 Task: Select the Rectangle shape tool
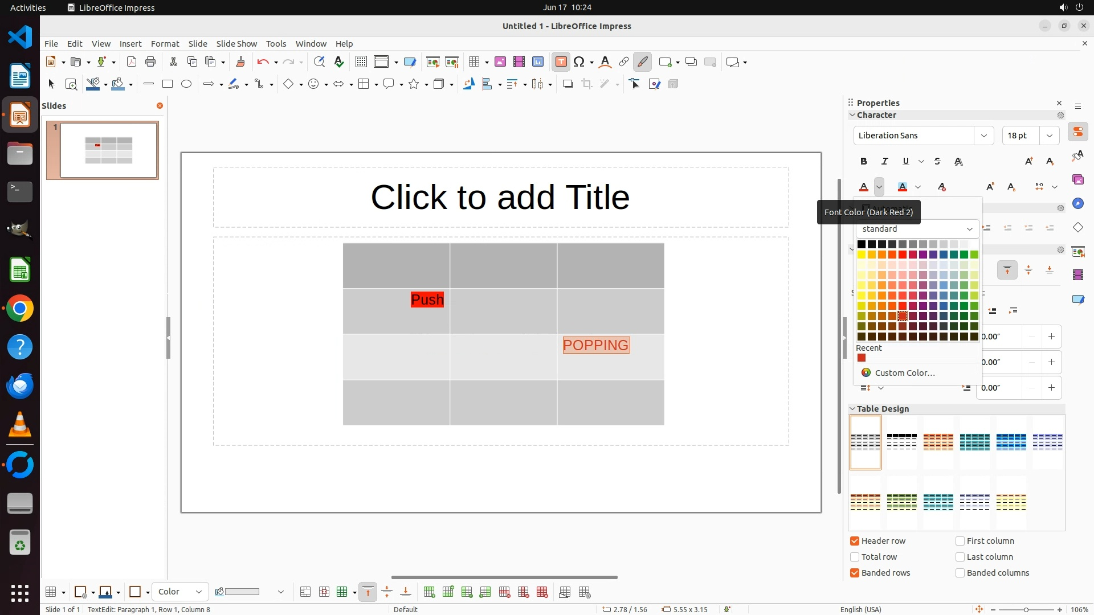click(x=168, y=84)
